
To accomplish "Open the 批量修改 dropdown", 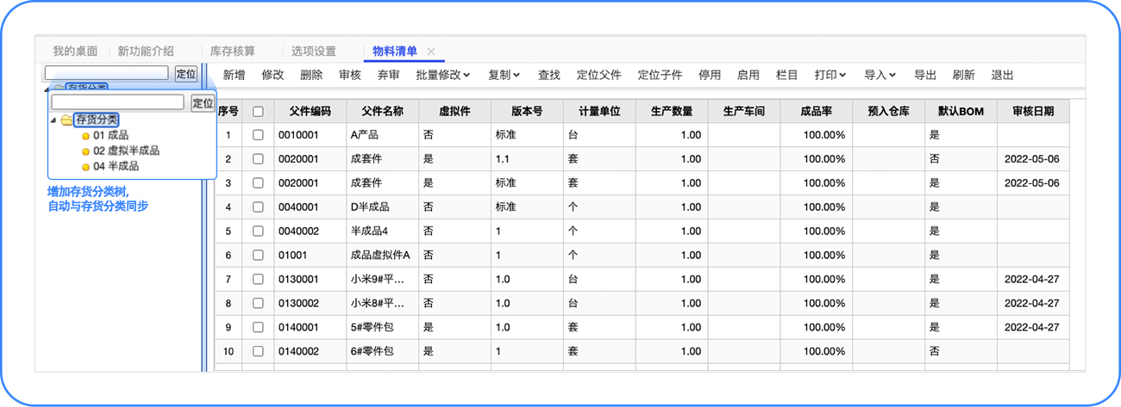I will [443, 75].
